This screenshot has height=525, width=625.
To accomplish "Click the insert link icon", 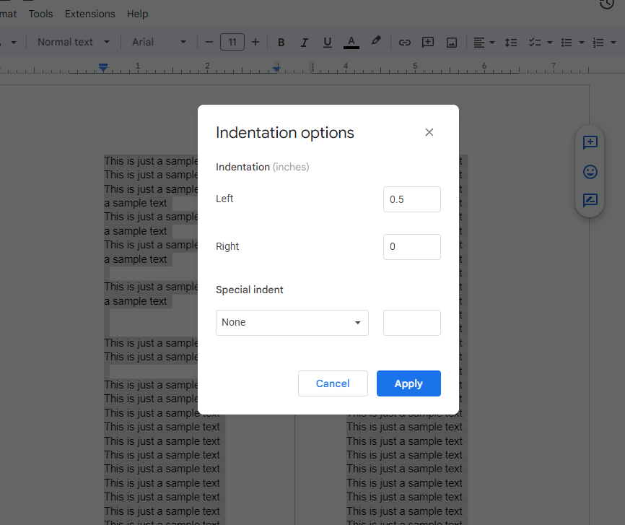I will coord(405,43).
